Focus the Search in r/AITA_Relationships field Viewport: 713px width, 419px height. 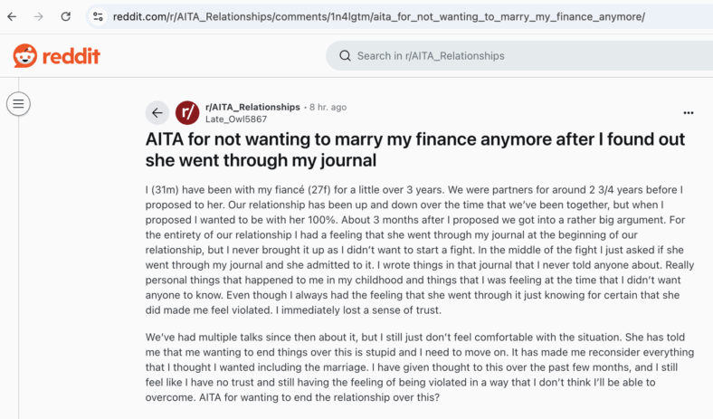click(519, 55)
